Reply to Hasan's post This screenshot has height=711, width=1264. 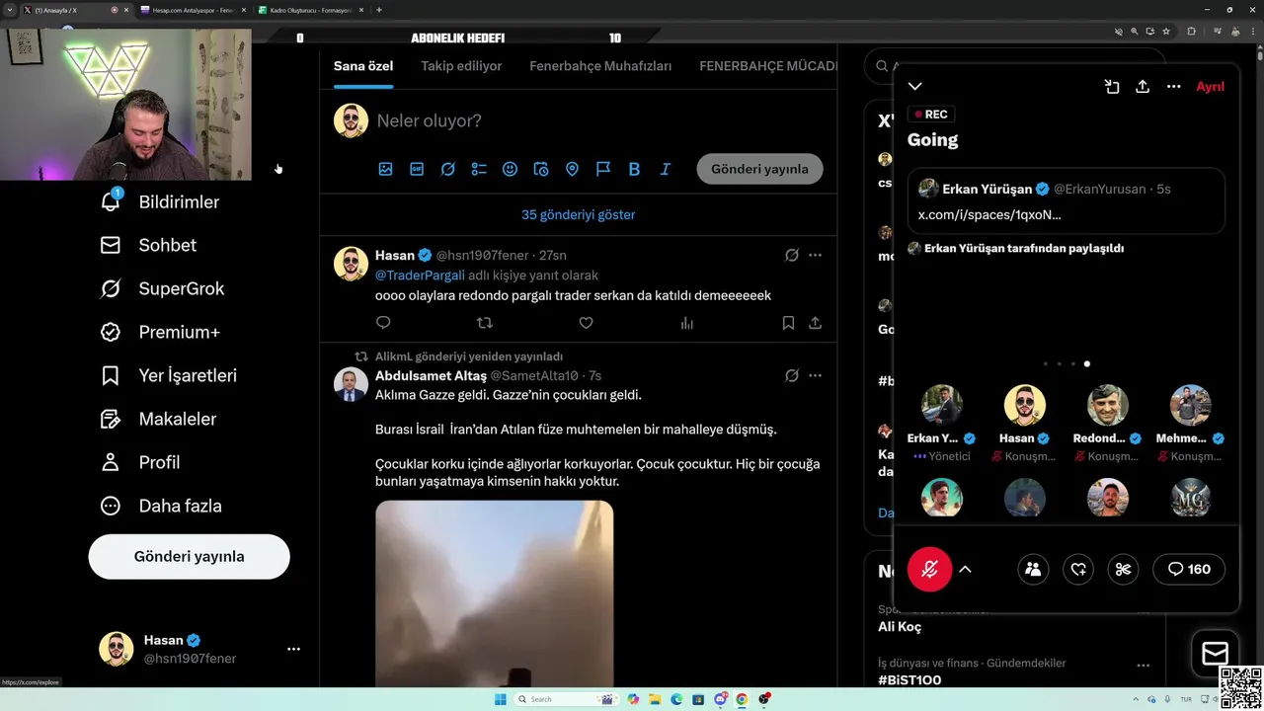coord(383,323)
